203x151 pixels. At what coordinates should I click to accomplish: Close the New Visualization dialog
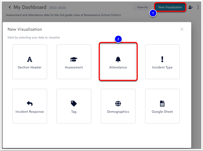coord(182,29)
